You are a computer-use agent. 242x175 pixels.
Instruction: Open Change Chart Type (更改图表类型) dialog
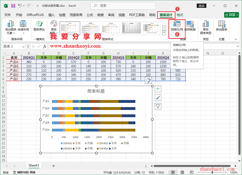coord(206,26)
